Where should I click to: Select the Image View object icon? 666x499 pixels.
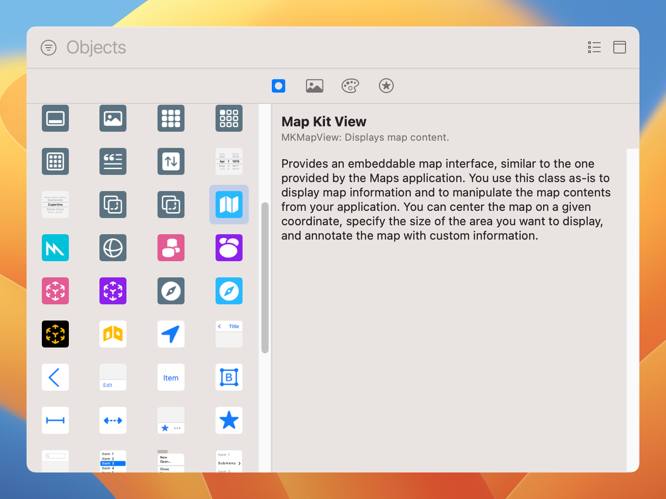[113, 118]
